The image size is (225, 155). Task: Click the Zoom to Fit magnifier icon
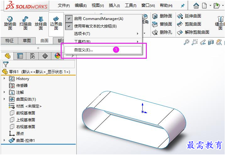coord(187,42)
